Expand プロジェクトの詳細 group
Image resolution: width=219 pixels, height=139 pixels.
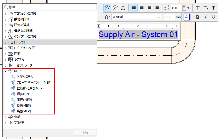(x=6, y=14)
